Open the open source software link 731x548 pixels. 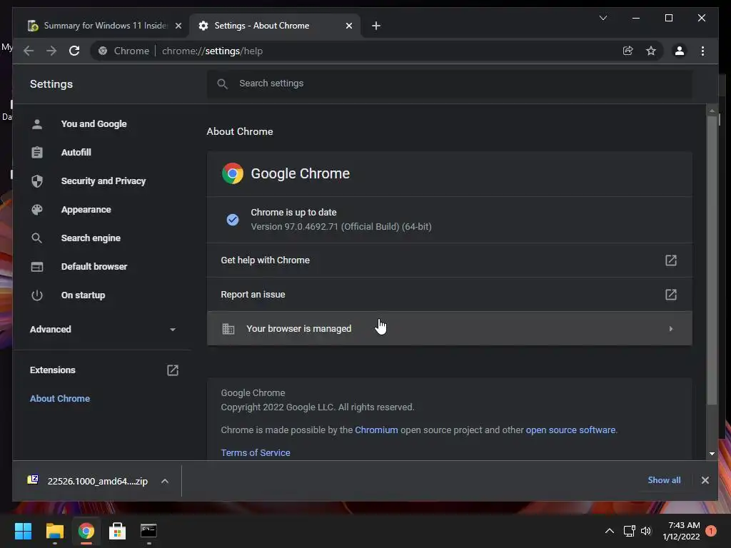coord(570,430)
